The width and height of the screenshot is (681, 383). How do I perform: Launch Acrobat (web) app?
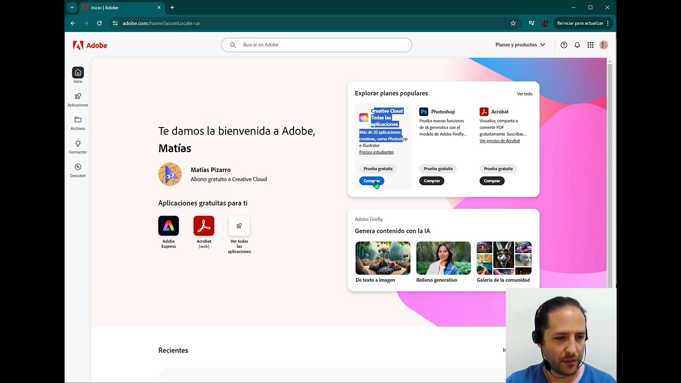[x=204, y=226]
